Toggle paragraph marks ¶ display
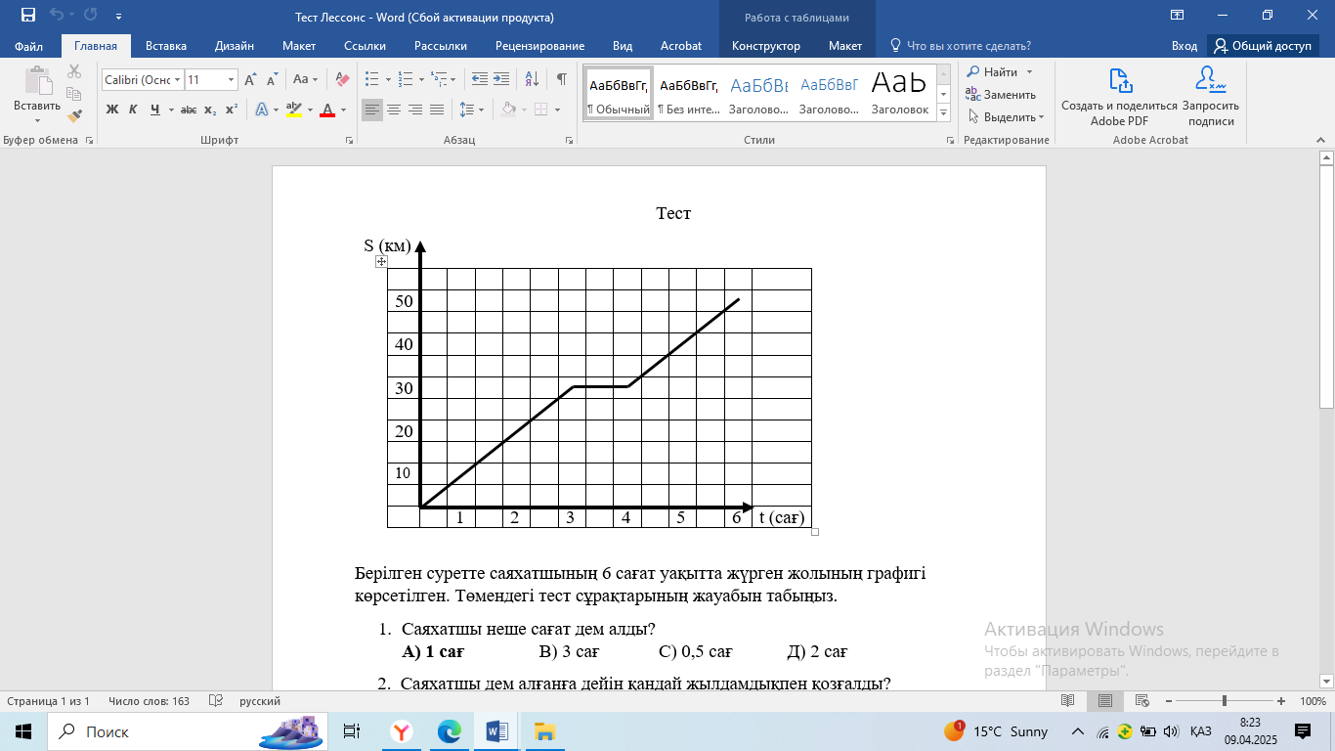Screen dimensions: 1335x751 [562, 79]
